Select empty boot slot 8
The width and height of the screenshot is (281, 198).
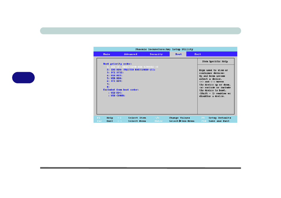pyautogui.click(x=108, y=87)
